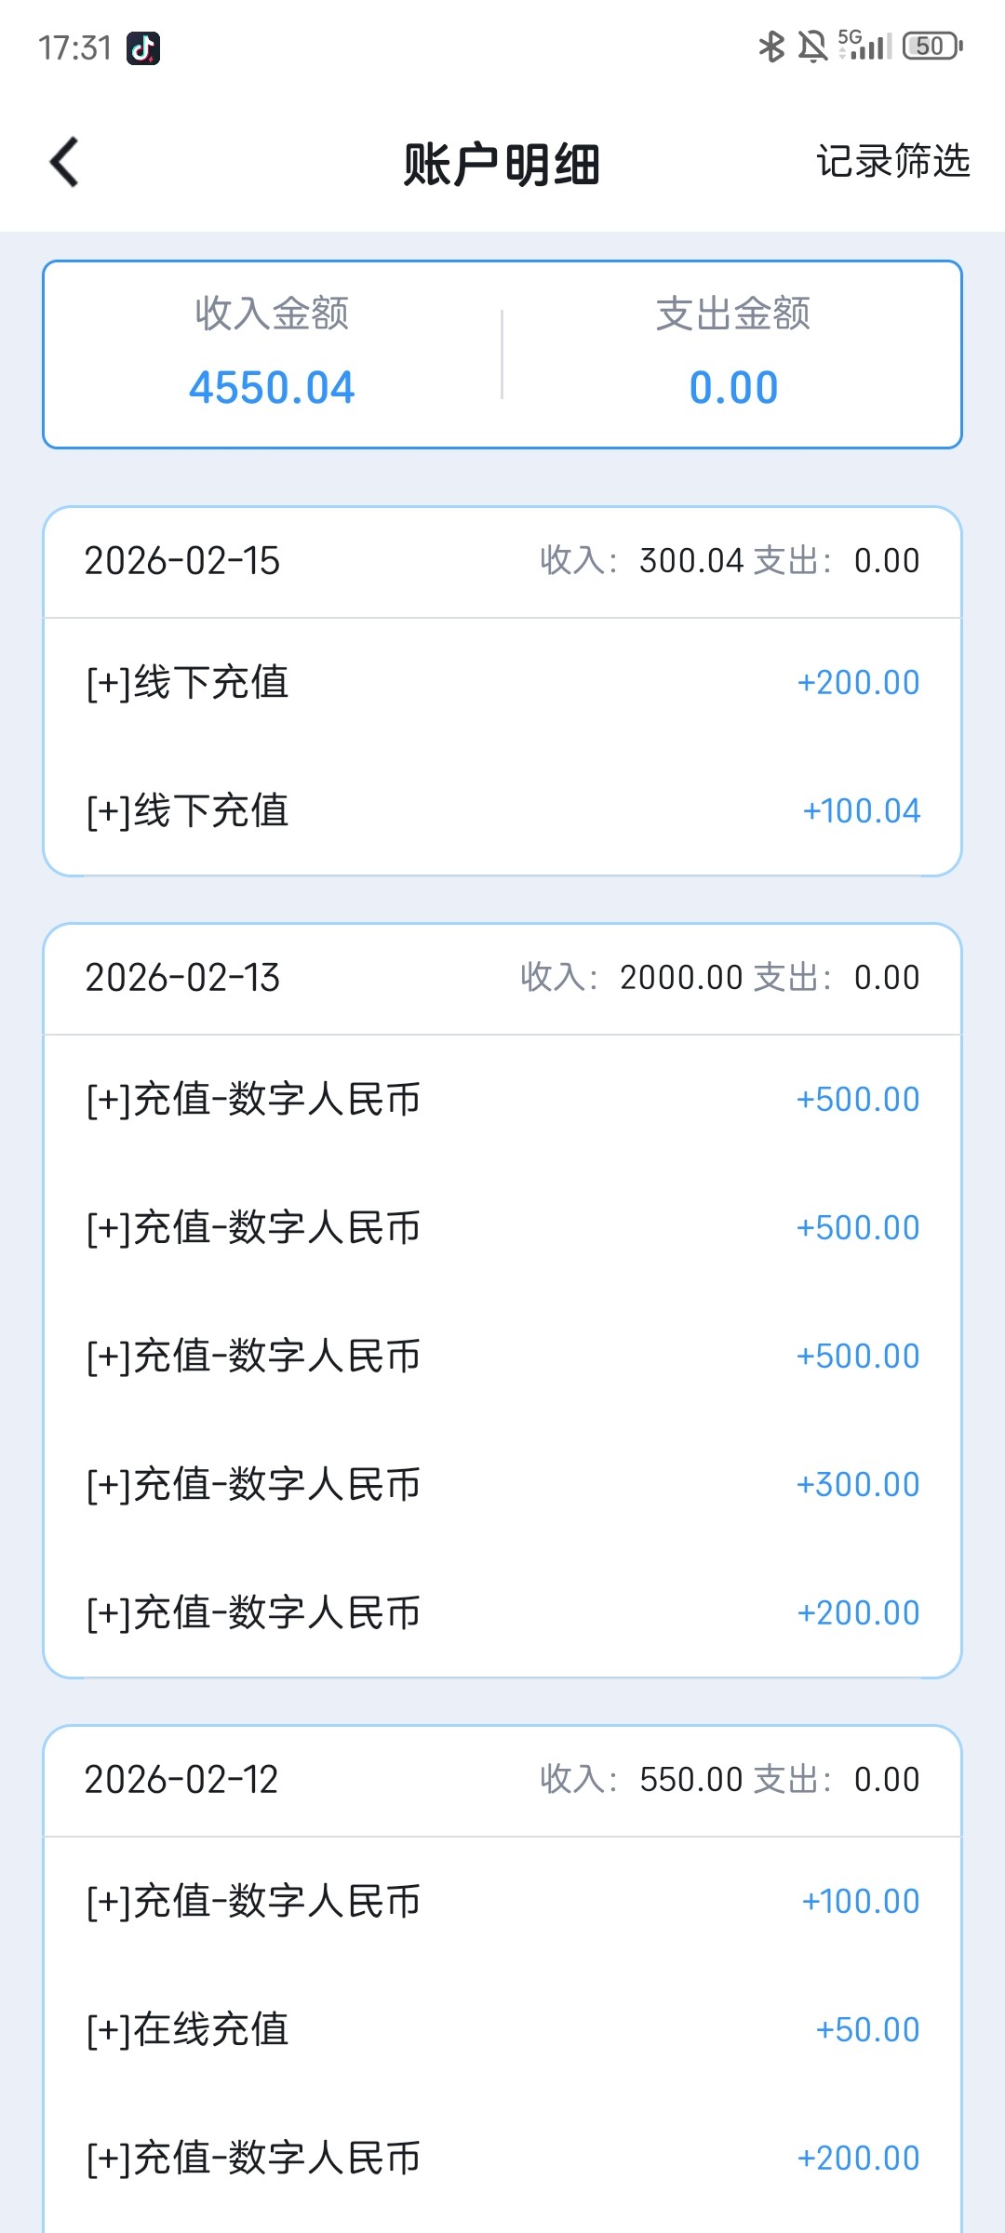This screenshot has width=1005, height=2233.
Task: Tap the back arrow icon
Action: click(x=64, y=163)
